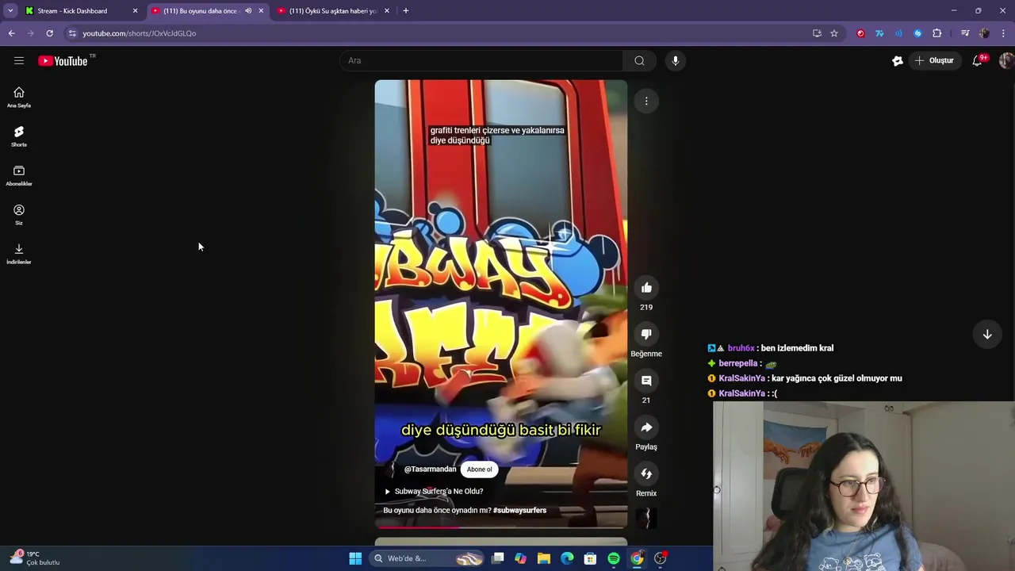1015x571 pixels.
Task: Open the Extensions puzzle menu
Action: [936, 33]
